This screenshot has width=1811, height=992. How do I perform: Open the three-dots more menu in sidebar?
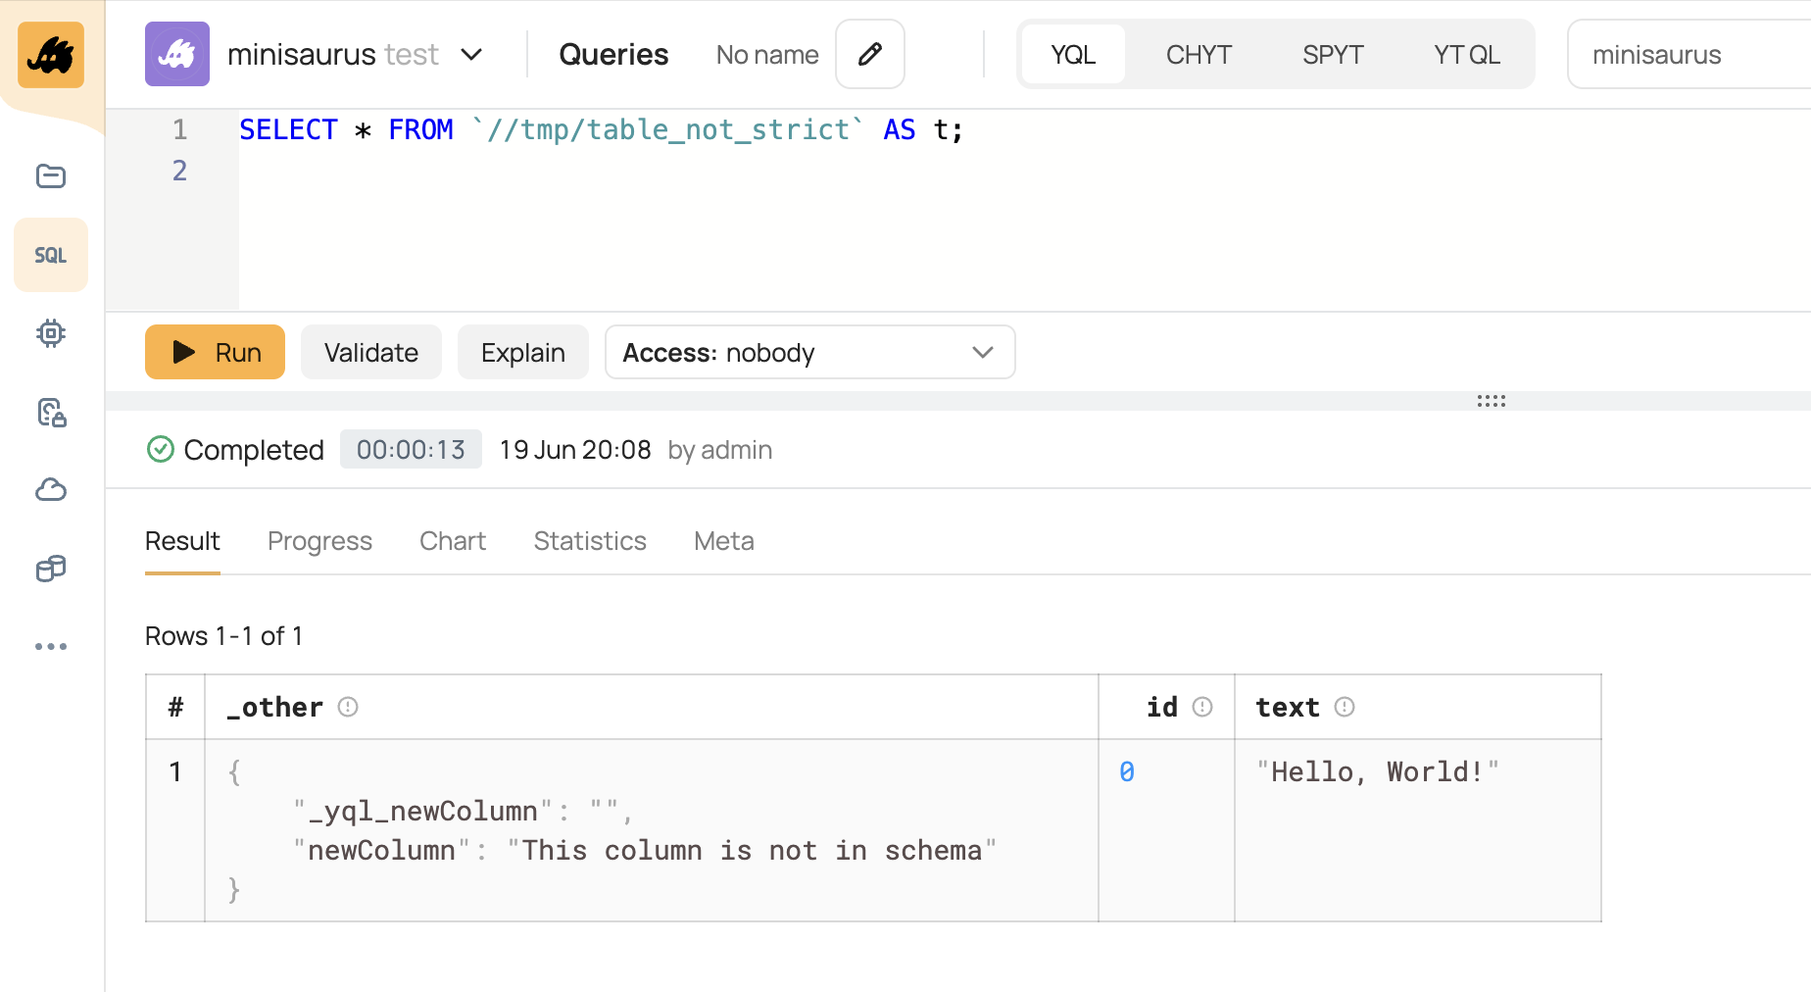coord(51,647)
